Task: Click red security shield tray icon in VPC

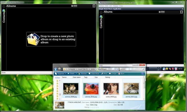Action: (173, 69)
